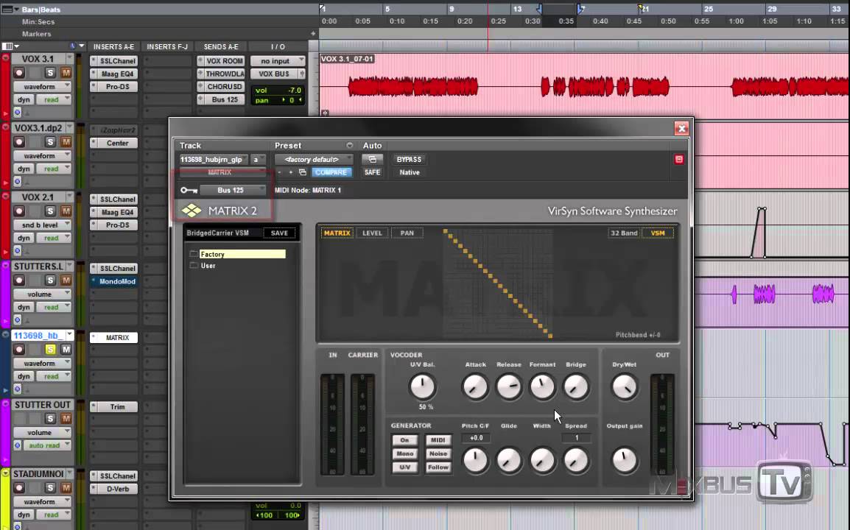Mute the 113698_hb_ track
The image size is (850, 530).
(x=66, y=350)
